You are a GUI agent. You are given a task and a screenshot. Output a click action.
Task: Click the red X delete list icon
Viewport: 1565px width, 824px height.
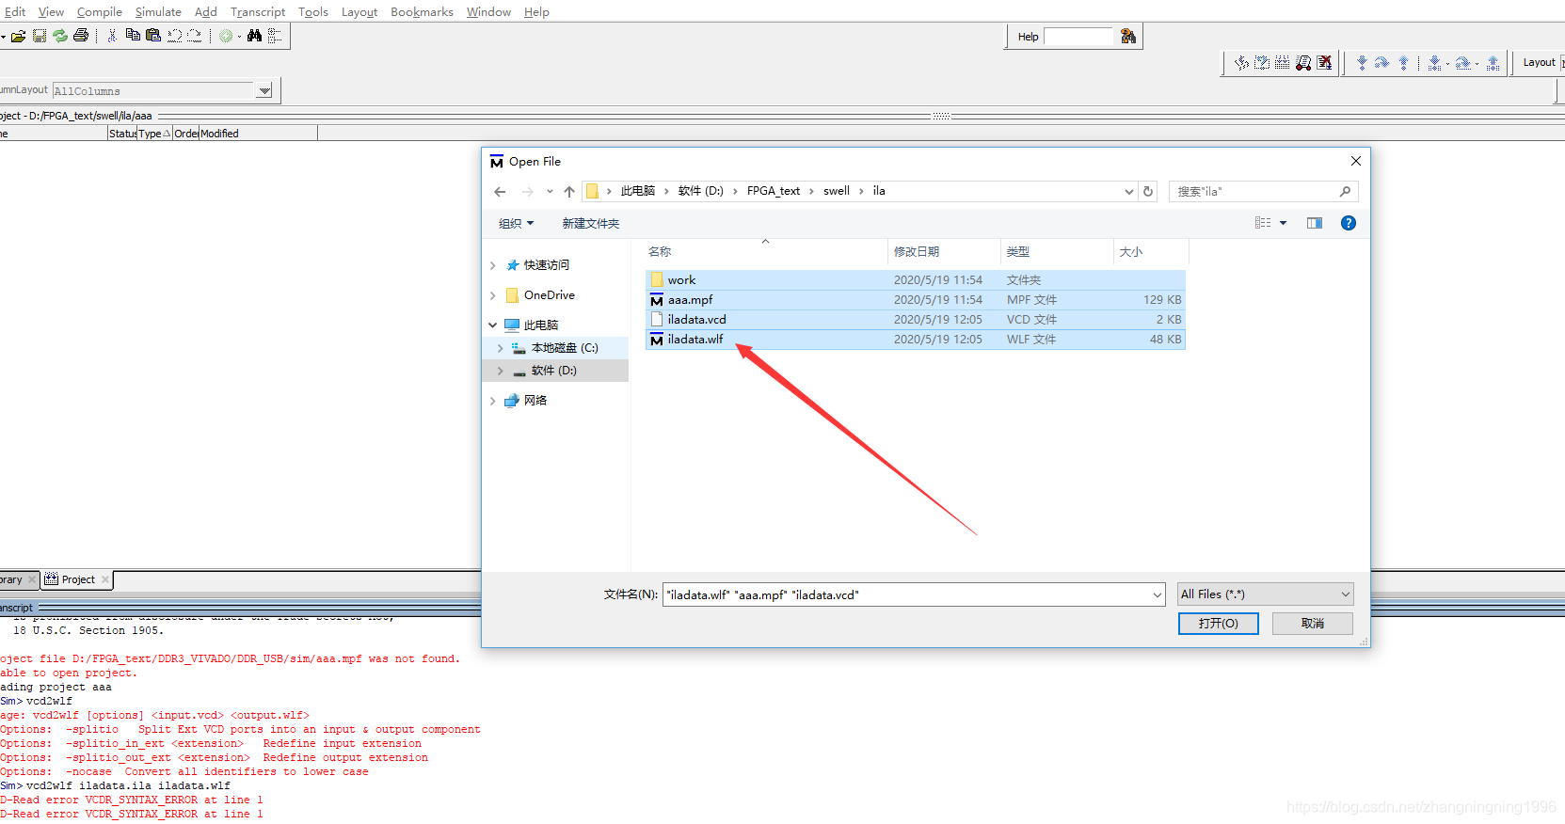[x=1325, y=63]
